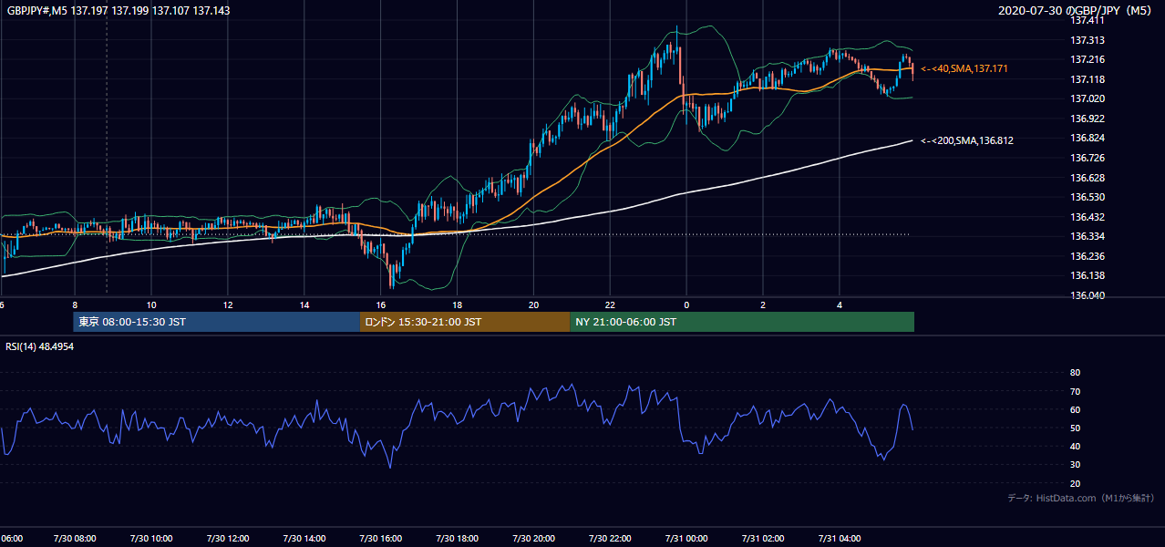This screenshot has height=547, width=1165.
Task: Click the '7/30 16:00' bottom time label
Action: (x=381, y=539)
